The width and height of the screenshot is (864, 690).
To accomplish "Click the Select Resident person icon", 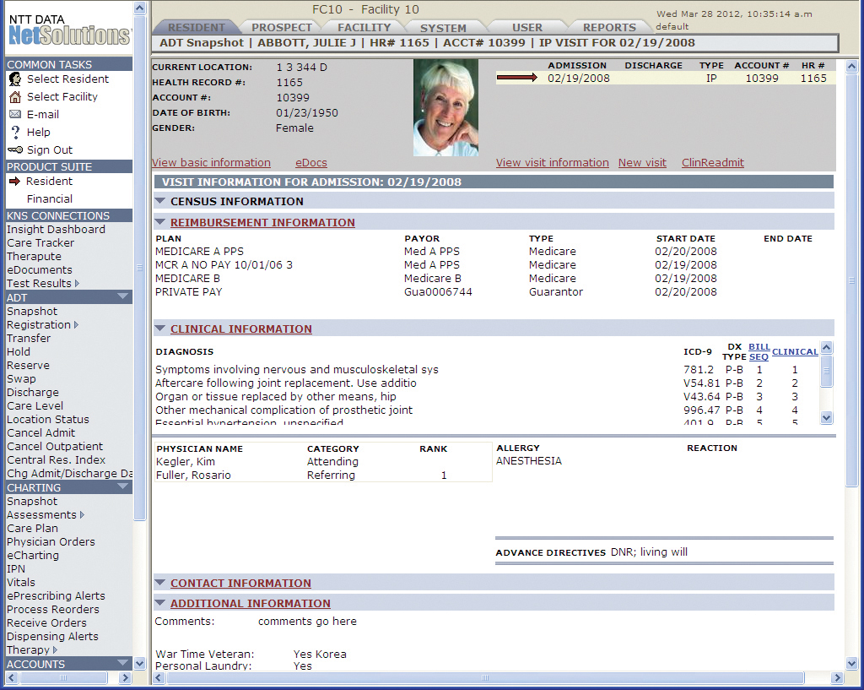I will tap(14, 79).
